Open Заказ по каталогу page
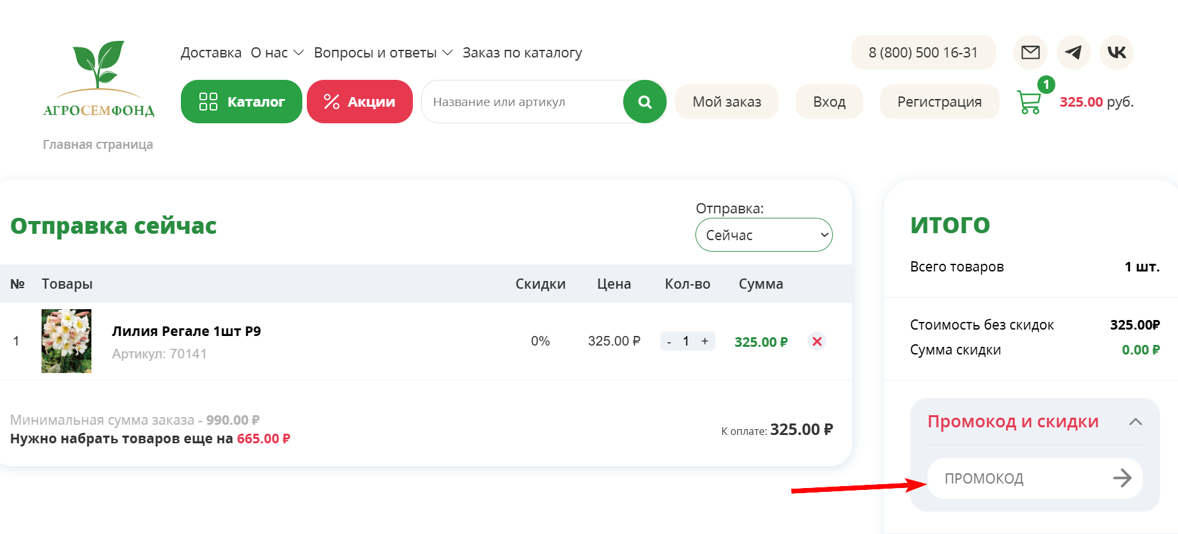 [x=522, y=52]
